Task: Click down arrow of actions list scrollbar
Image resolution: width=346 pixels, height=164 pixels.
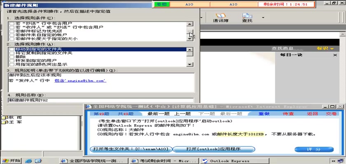Action: [x=190, y=64]
